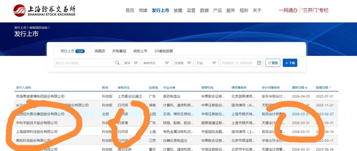
Task: Open 首页 in the top navigation
Action: (x=130, y=10)
